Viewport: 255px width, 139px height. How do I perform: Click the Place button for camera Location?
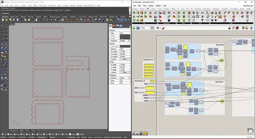click(125, 59)
